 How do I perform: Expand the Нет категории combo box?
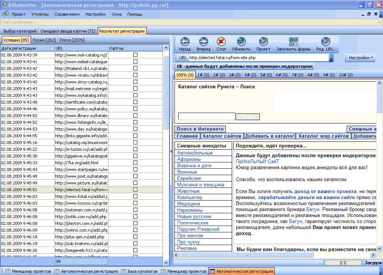click(380, 22)
